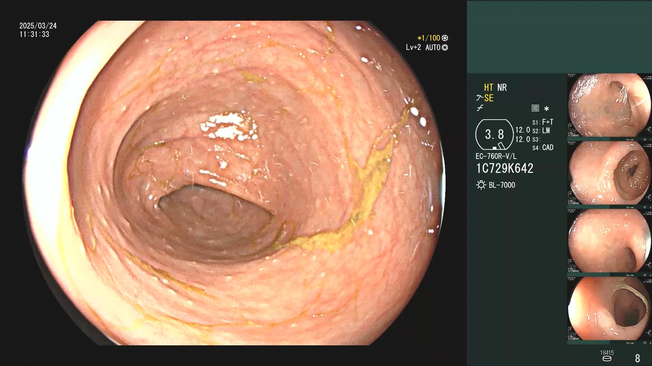Click the live endoscopic colon view

point(234,183)
